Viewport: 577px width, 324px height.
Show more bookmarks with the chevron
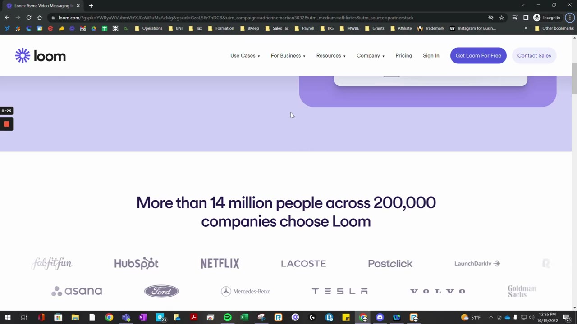click(x=526, y=28)
